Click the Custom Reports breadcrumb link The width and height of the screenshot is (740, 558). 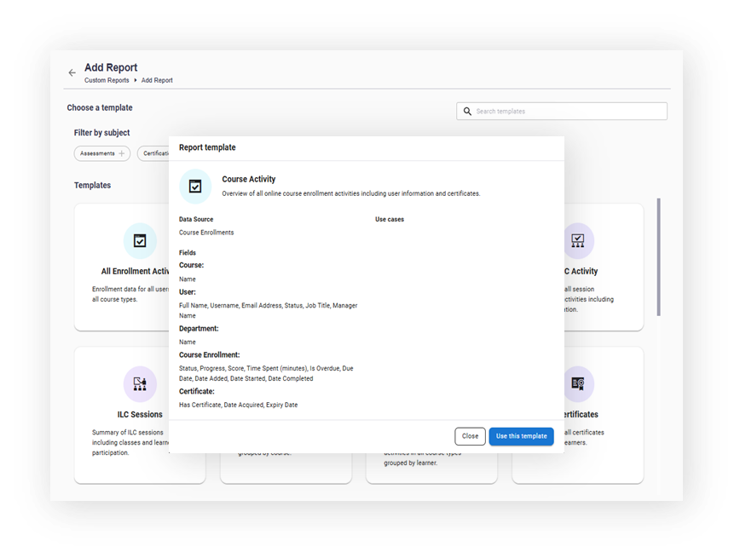(x=107, y=80)
